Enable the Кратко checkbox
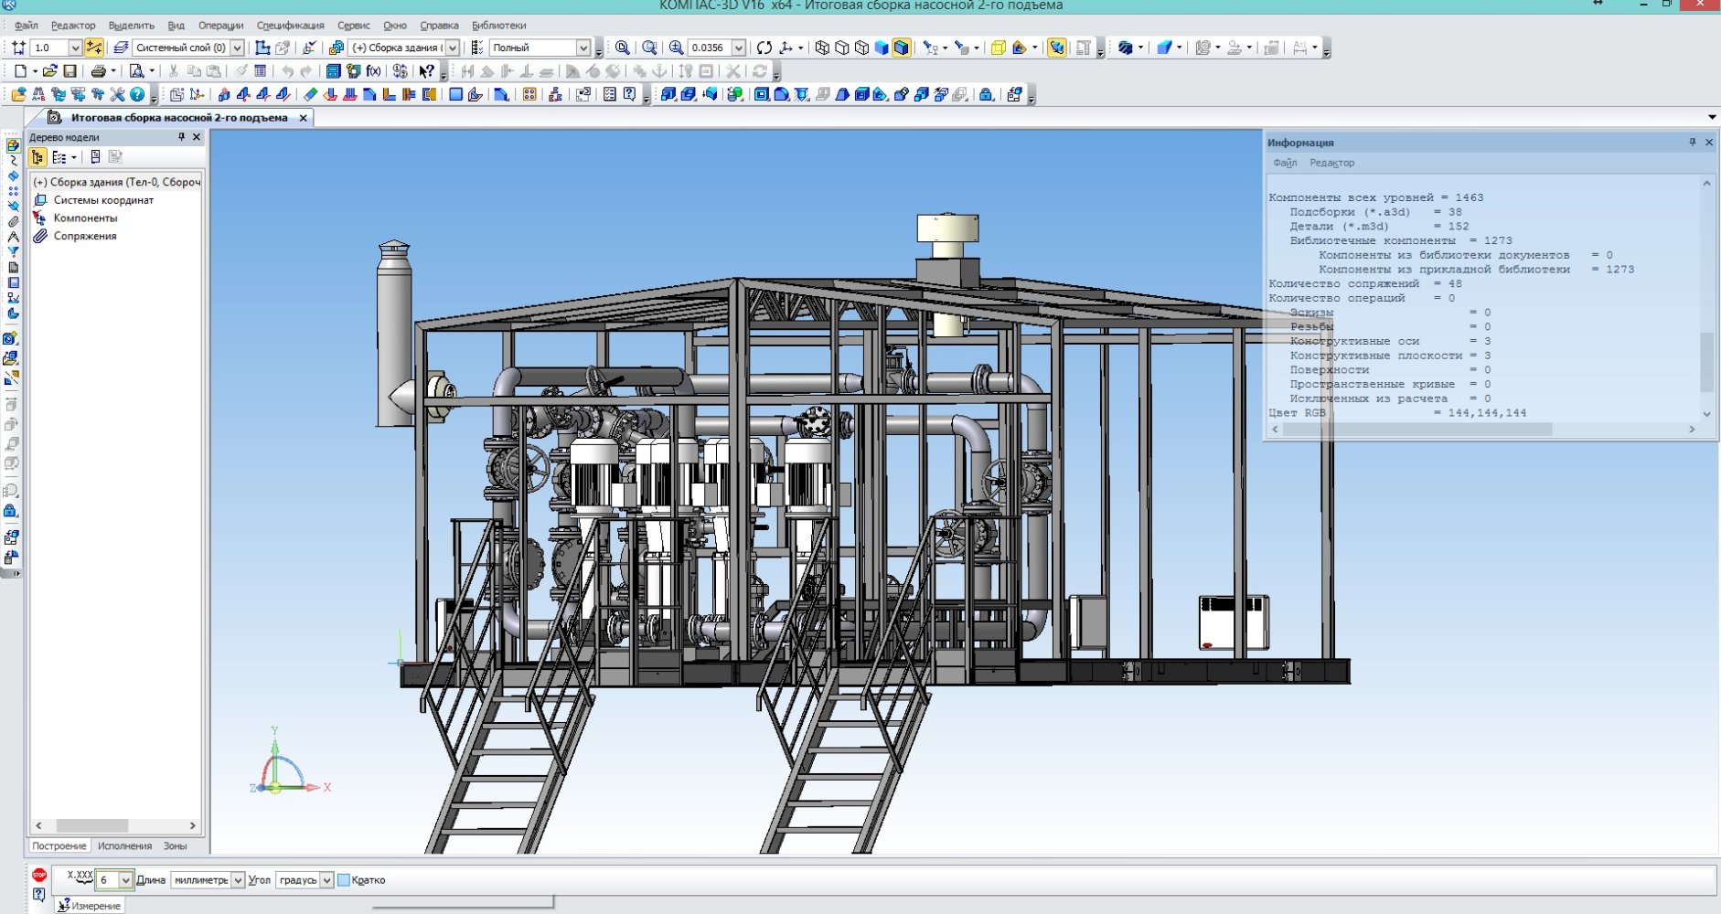 pyautogui.click(x=344, y=880)
